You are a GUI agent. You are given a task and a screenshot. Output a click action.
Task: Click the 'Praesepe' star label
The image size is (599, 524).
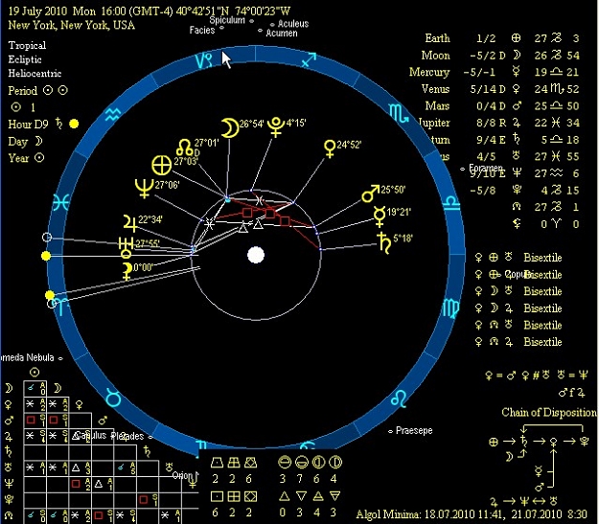point(414,431)
